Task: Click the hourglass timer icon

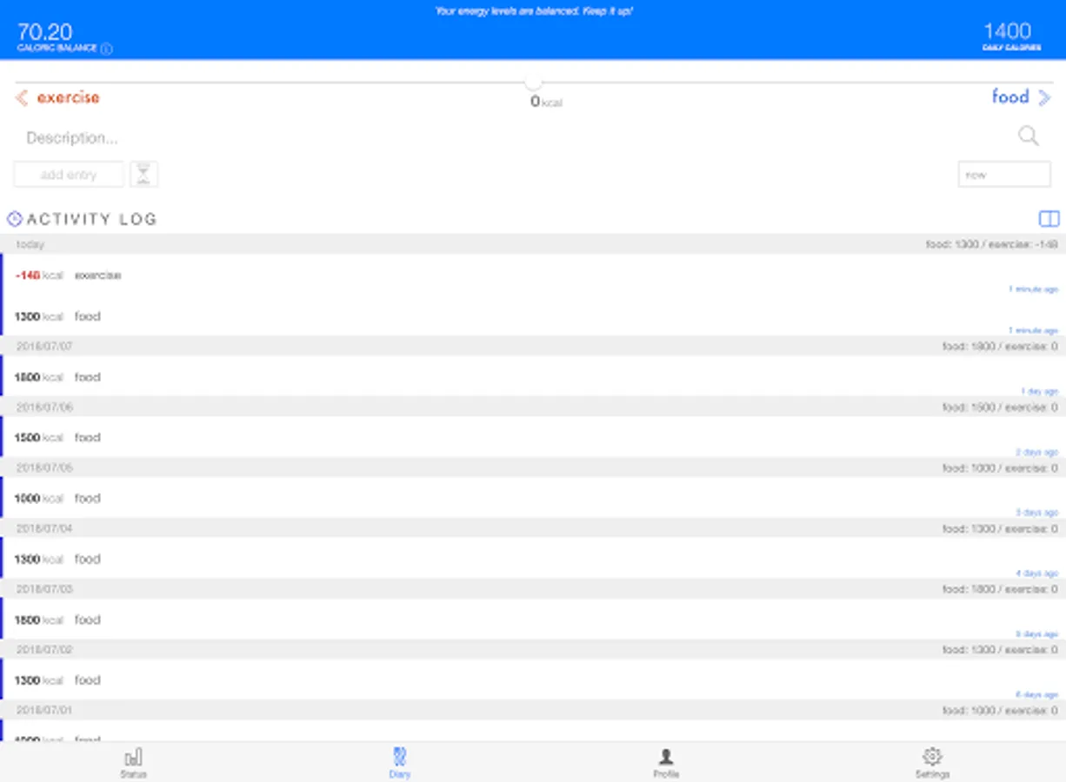Action: (144, 174)
